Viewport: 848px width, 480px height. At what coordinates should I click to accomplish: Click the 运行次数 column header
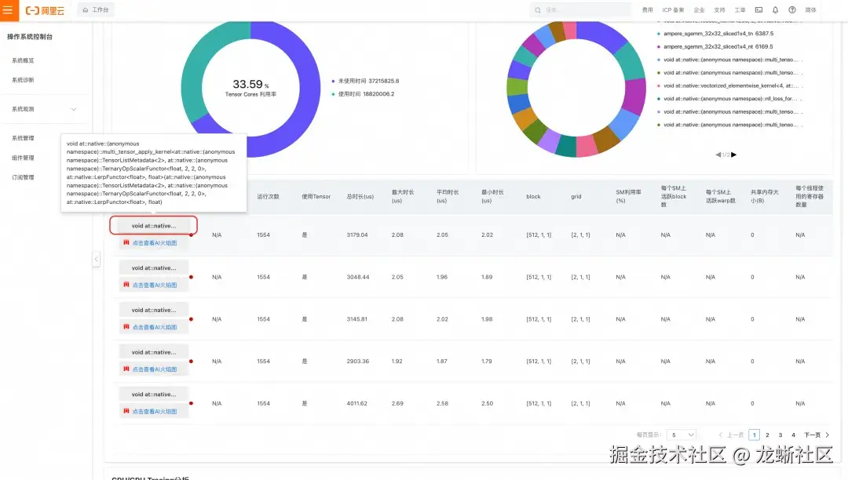point(268,197)
